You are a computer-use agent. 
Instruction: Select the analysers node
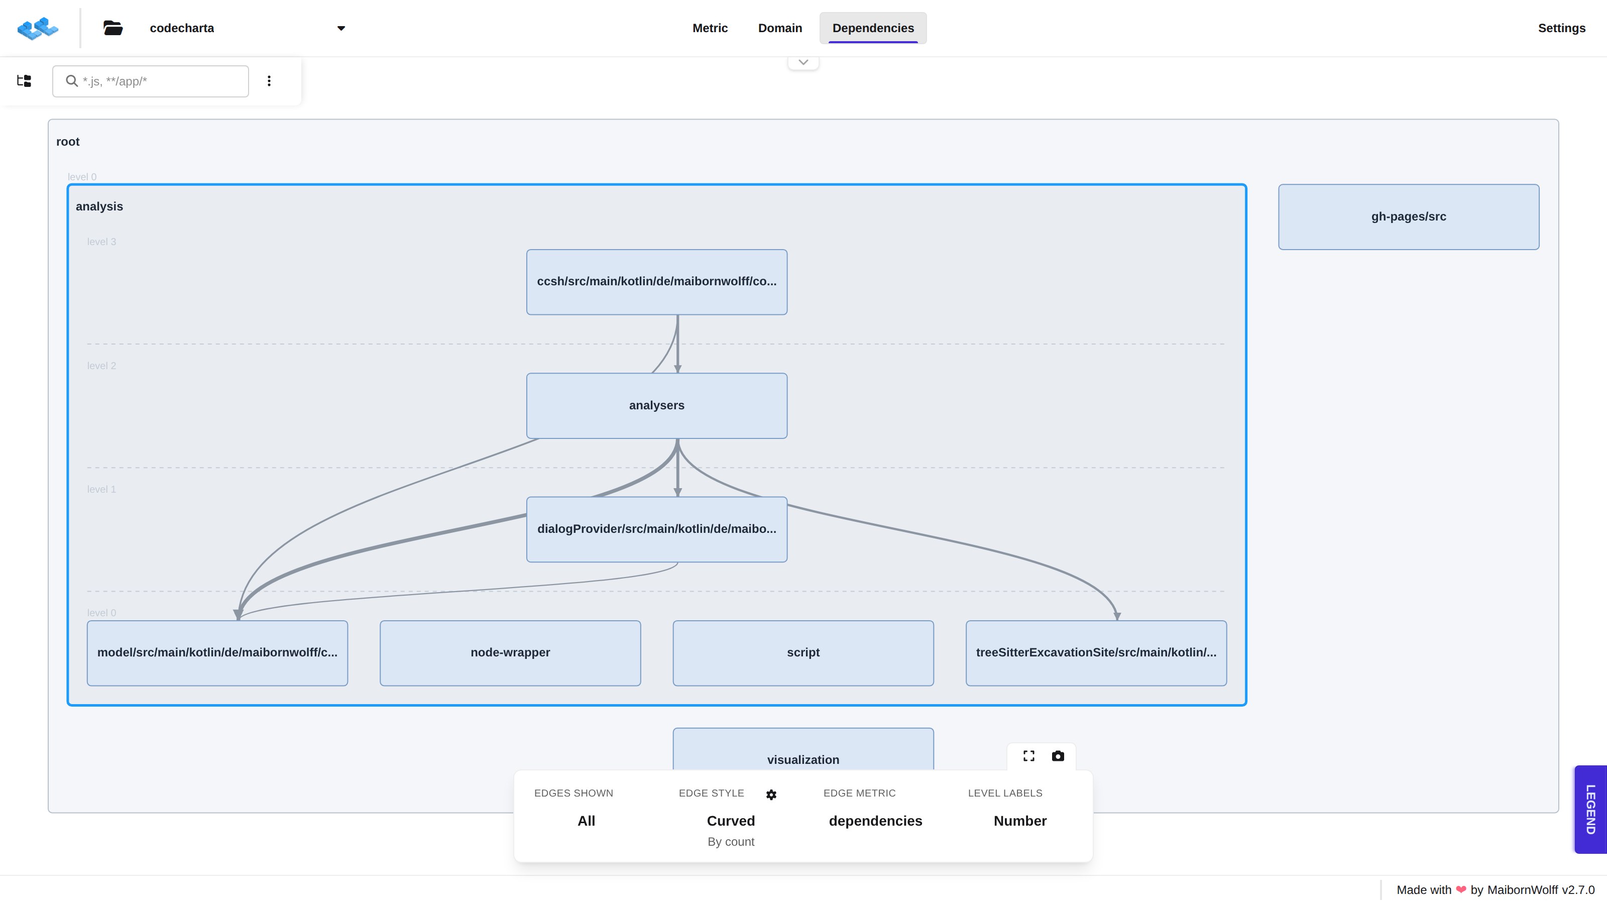click(x=657, y=405)
